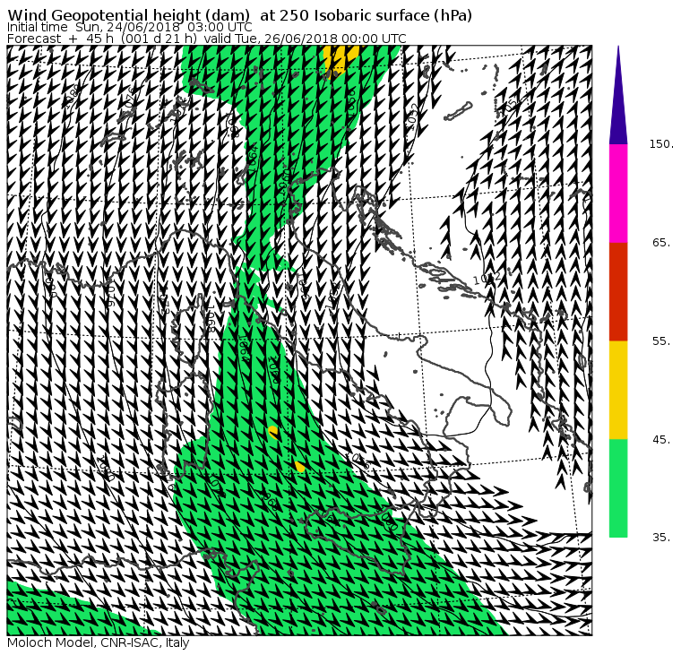This screenshot has height=655, width=681.
Task: Click the 'Initial time Sun, 24/06/2018 03:00 UTC' line
Action: 129,27
